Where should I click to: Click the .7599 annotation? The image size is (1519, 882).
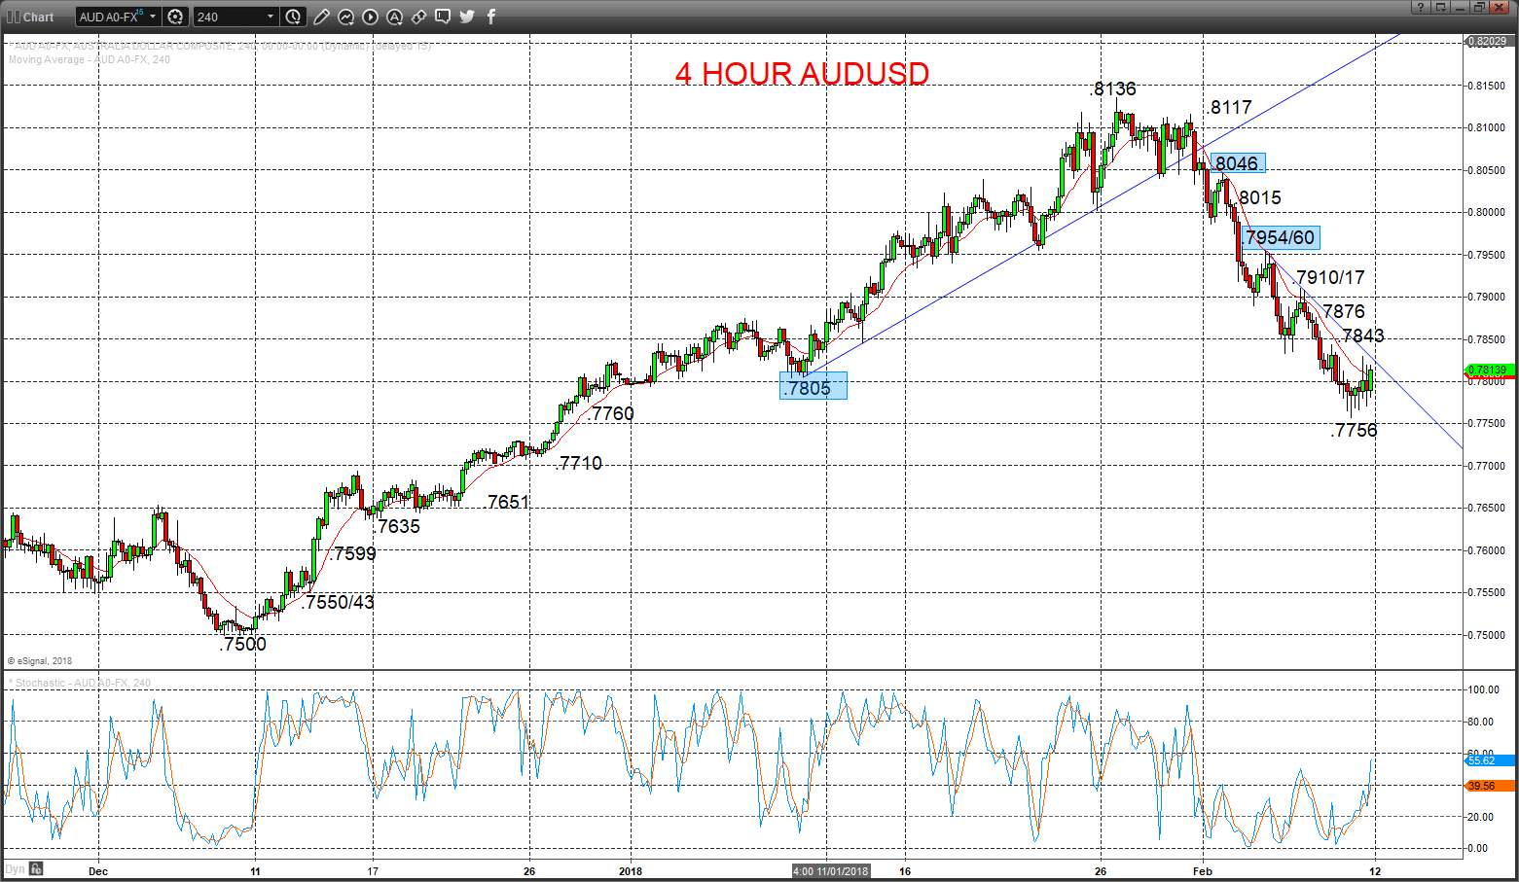click(x=352, y=553)
